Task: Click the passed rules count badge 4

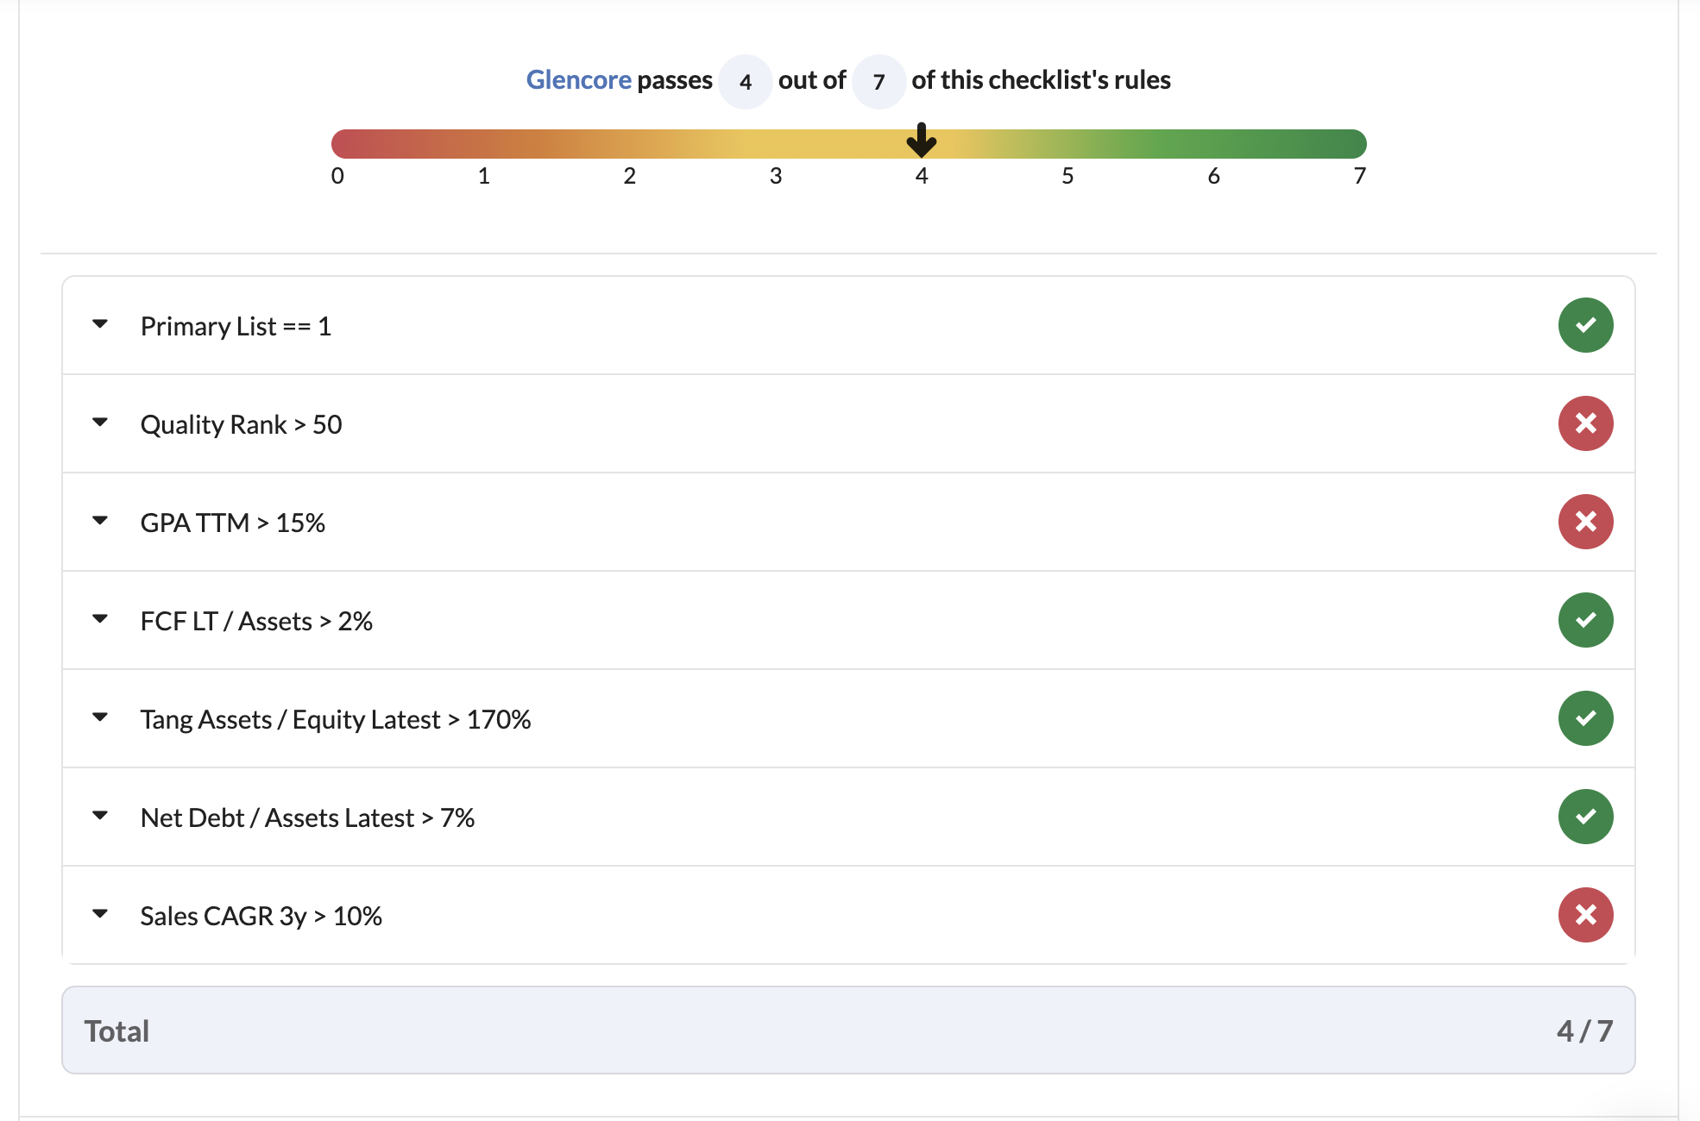Action: click(x=746, y=82)
